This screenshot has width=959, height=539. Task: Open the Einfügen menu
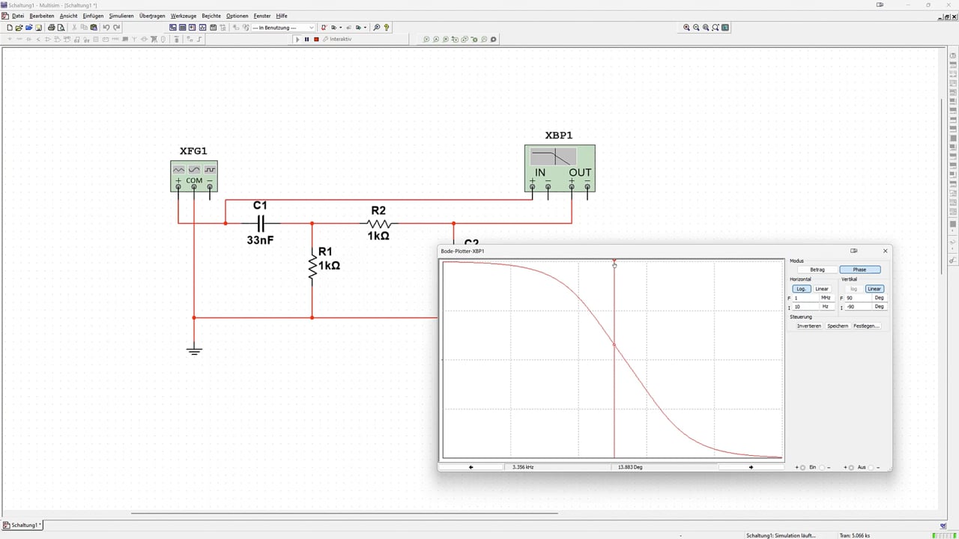93,16
